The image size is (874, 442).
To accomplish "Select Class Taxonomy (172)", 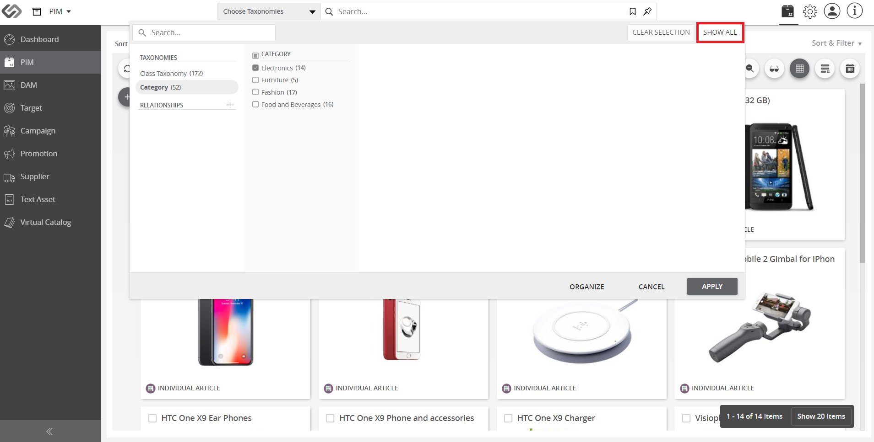I will click(x=172, y=73).
